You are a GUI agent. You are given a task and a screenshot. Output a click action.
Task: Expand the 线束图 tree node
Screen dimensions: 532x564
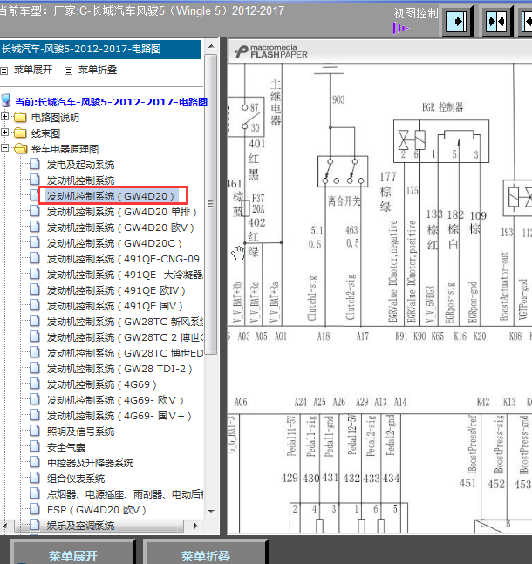pyautogui.click(x=4, y=133)
